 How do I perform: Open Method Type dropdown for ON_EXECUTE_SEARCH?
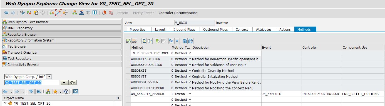click(190, 94)
